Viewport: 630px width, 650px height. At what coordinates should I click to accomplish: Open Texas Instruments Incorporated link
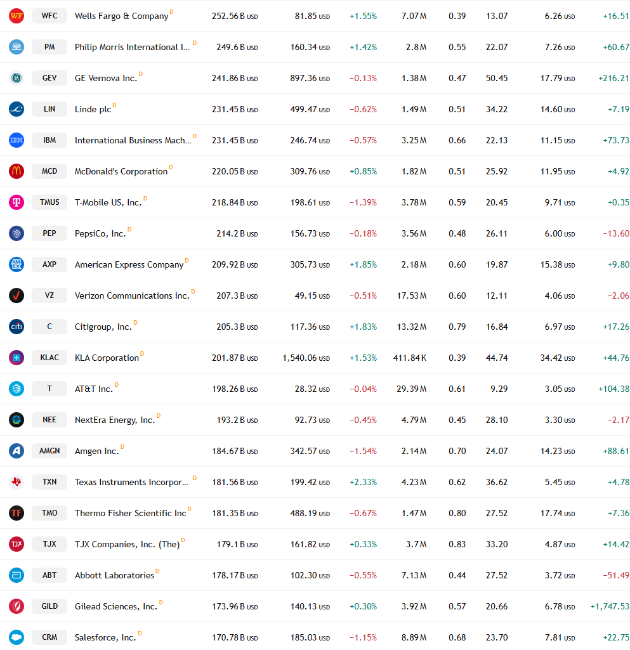[x=131, y=483]
